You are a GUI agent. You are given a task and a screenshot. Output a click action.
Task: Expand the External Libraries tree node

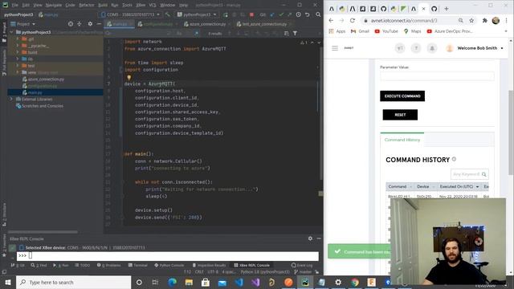pyautogui.click(x=11, y=99)
